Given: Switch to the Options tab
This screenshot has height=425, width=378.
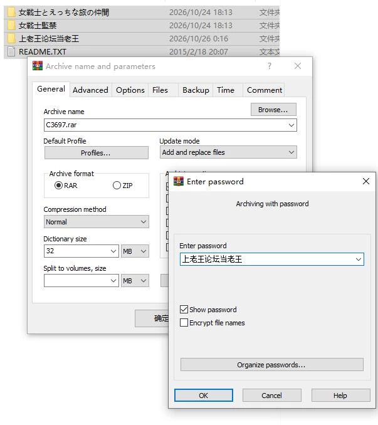Looking at the screenshot, I should (x=130, y=90).
